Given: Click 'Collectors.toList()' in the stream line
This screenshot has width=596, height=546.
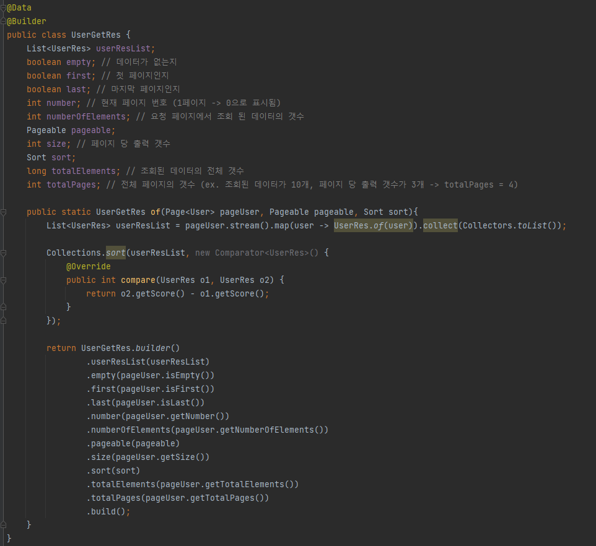Looking at the screenshot, I should 510,225.
